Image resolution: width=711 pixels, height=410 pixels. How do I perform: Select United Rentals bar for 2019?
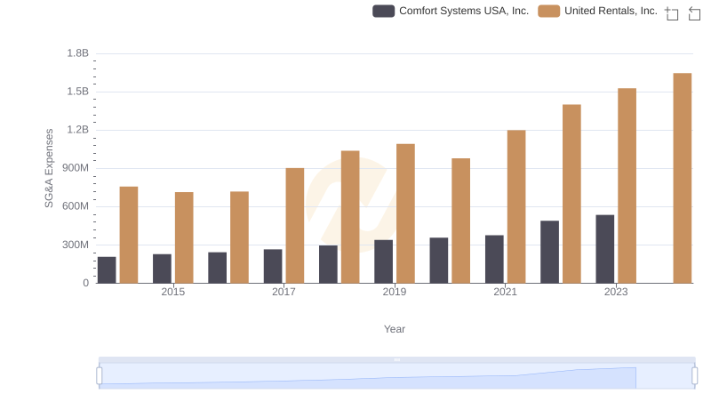405,213
